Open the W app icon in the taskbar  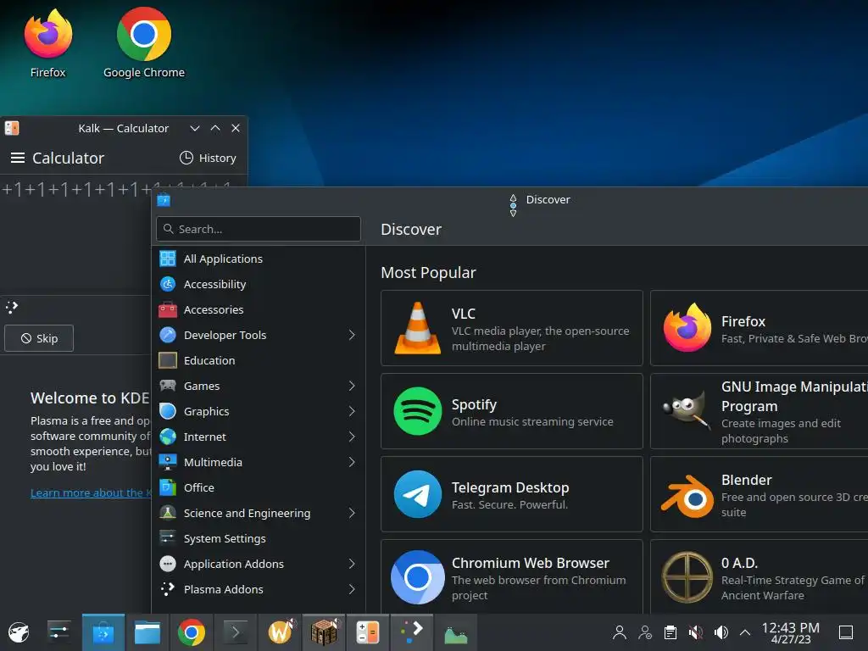click(x=280, y=632)
